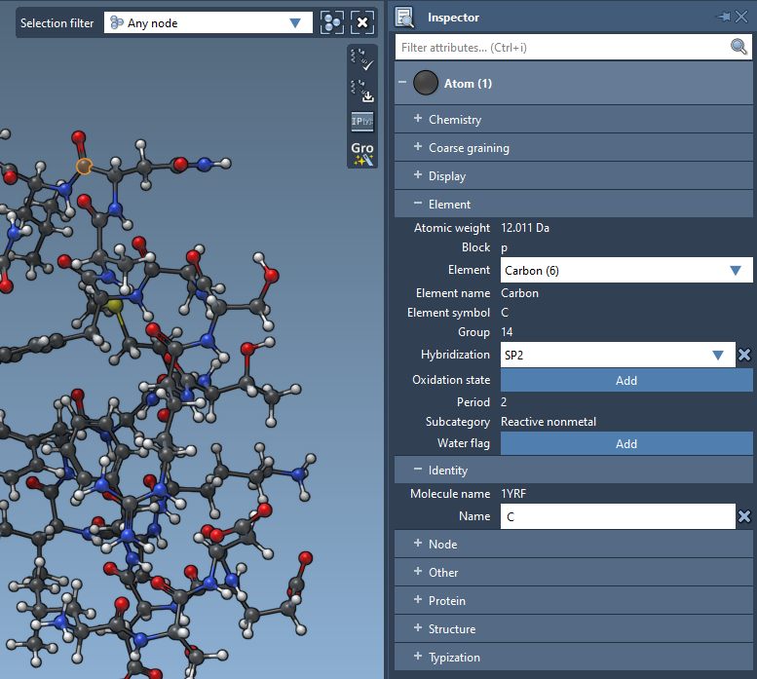The image size is (757, 679).
Task: Collapse the Atom (1) section
Action: click(401, 84)
